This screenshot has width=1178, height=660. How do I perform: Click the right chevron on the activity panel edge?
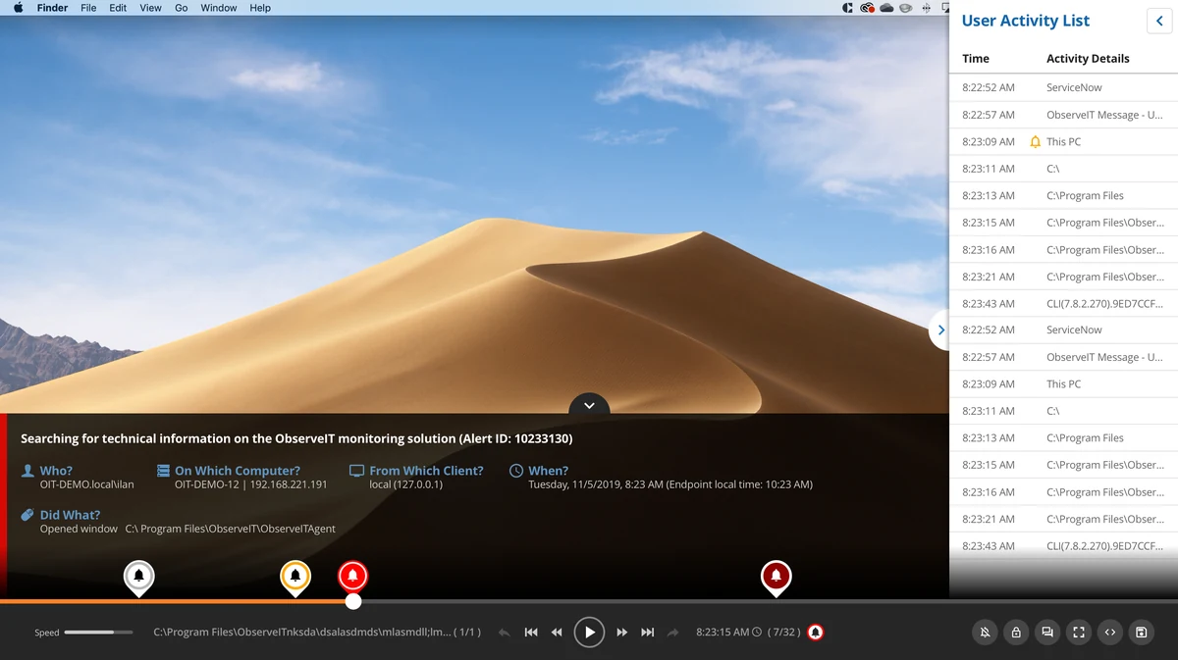940,330
